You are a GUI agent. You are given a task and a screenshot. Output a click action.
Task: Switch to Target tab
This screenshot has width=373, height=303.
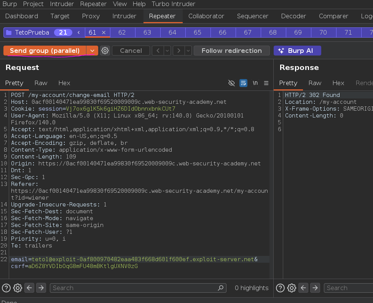[60, 16]
